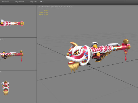This screenshot has width=138, height=103.
Task: Open the ribbon display options dropdown arrow
Action: click(43, 2)
